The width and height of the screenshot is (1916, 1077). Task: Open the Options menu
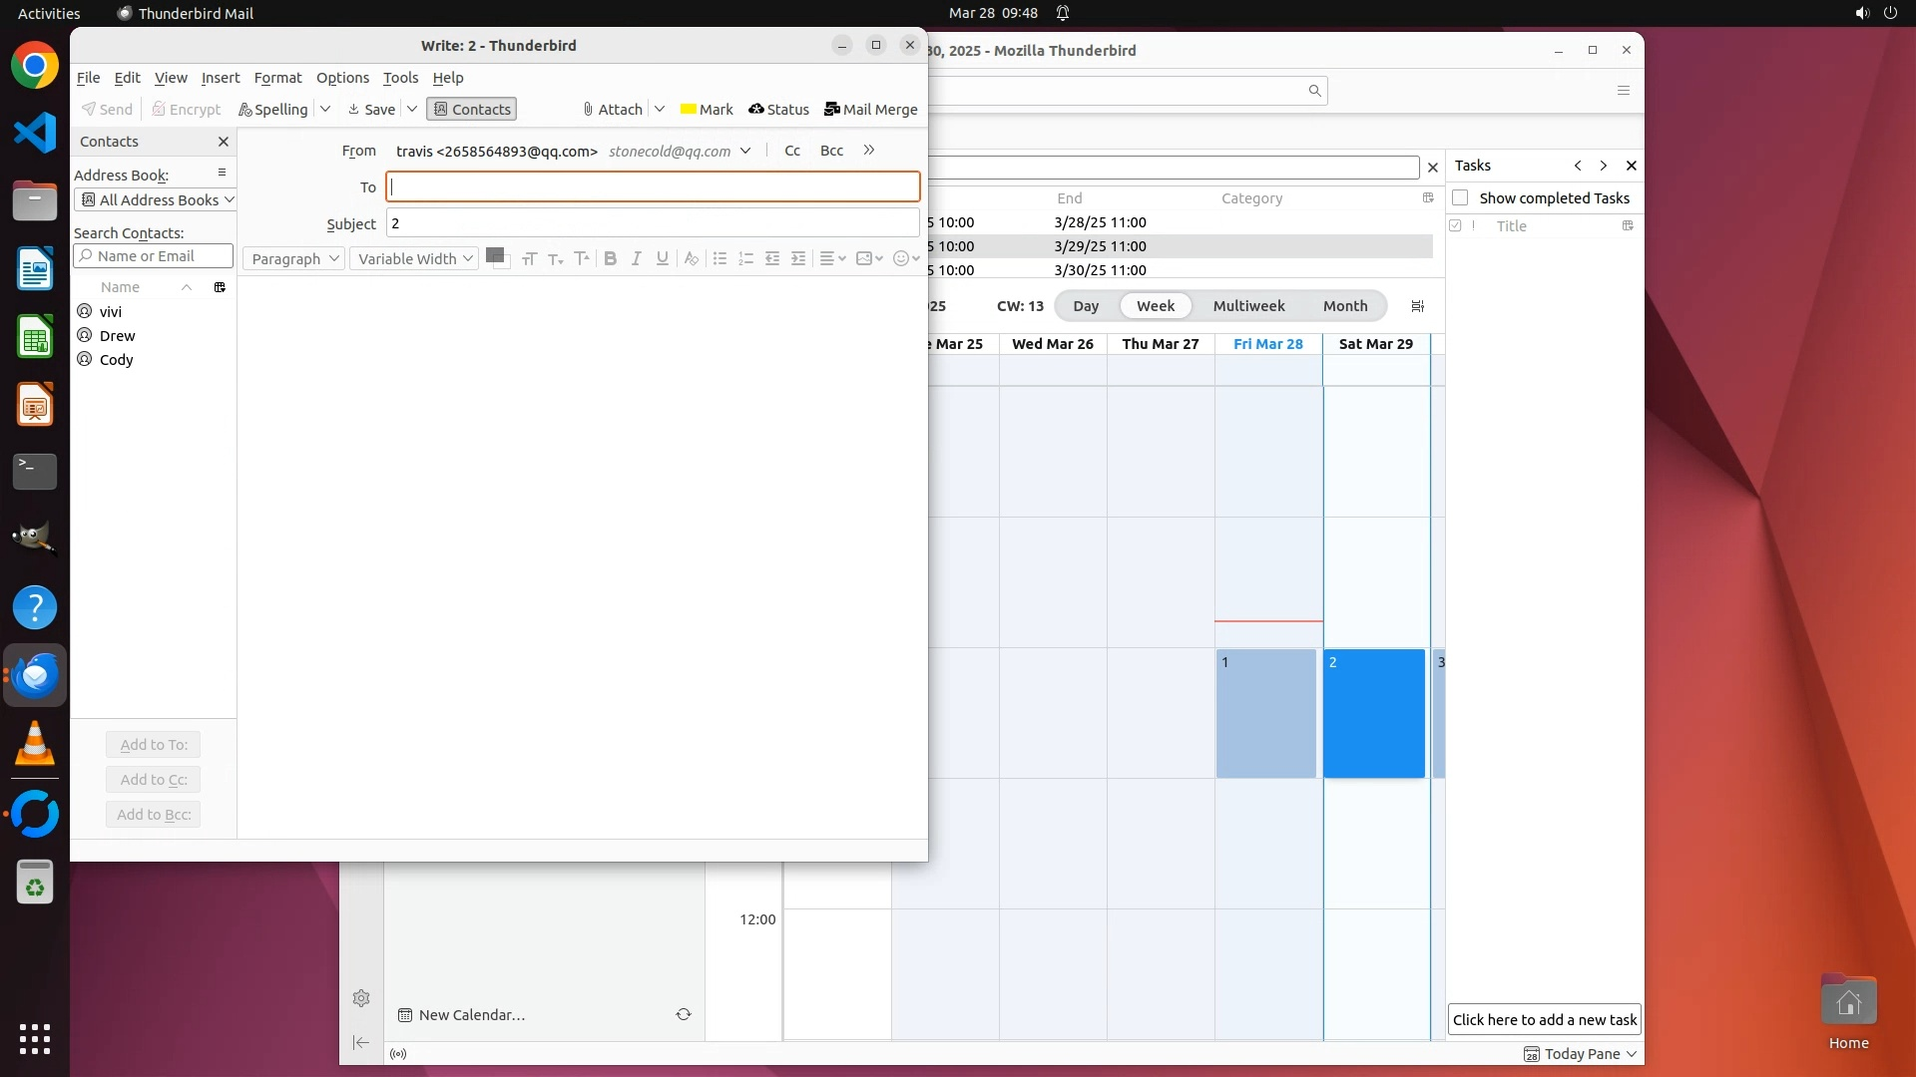click(342, 78)
